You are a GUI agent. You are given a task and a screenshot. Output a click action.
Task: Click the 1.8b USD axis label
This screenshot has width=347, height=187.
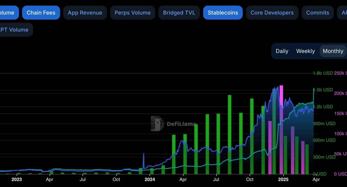tap(323, 73)
